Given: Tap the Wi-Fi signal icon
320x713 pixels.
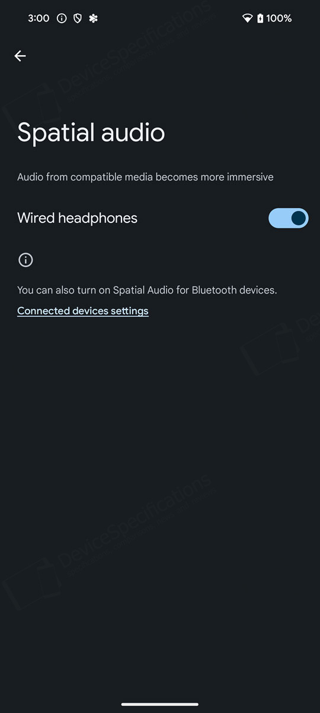Looking at the screenshot, I should 248,18.
